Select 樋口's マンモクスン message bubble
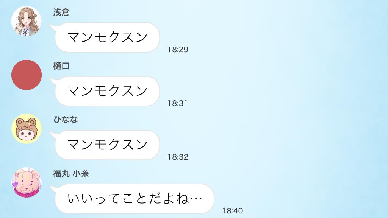388x218 pixels. [107, 91]
